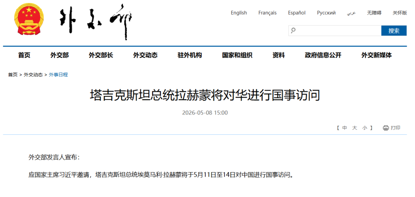Open the 外交部 navigation menu item
Screen dimensions: 415x197
[x=59, y=55]
